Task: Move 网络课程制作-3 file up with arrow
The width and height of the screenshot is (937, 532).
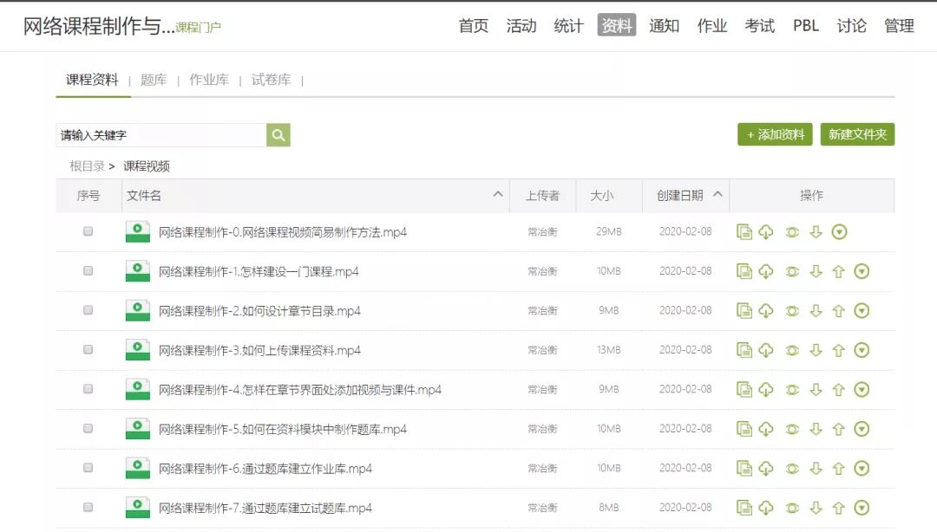Action: [x=838, y=350]
